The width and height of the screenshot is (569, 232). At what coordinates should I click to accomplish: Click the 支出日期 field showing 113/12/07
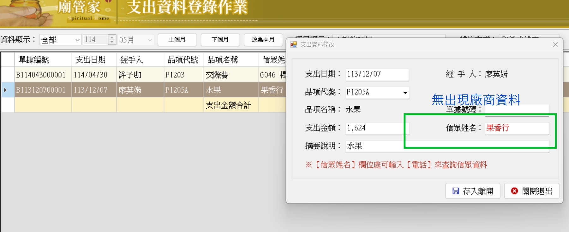tap(377, 74)
